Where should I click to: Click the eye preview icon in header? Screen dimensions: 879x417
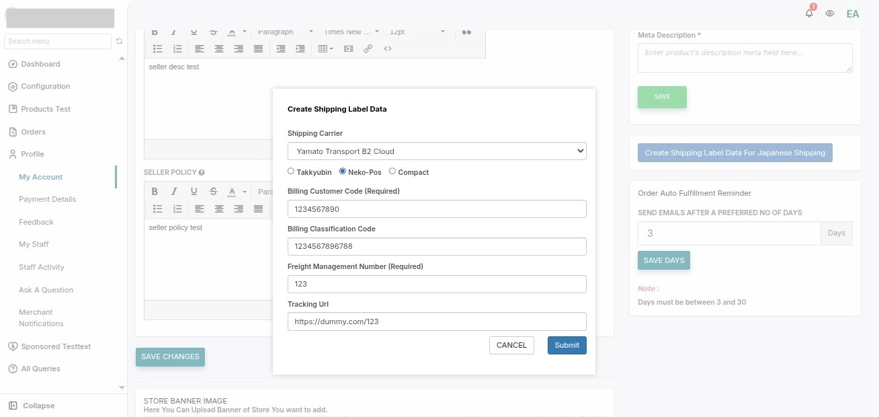click(x=830, y=13)
